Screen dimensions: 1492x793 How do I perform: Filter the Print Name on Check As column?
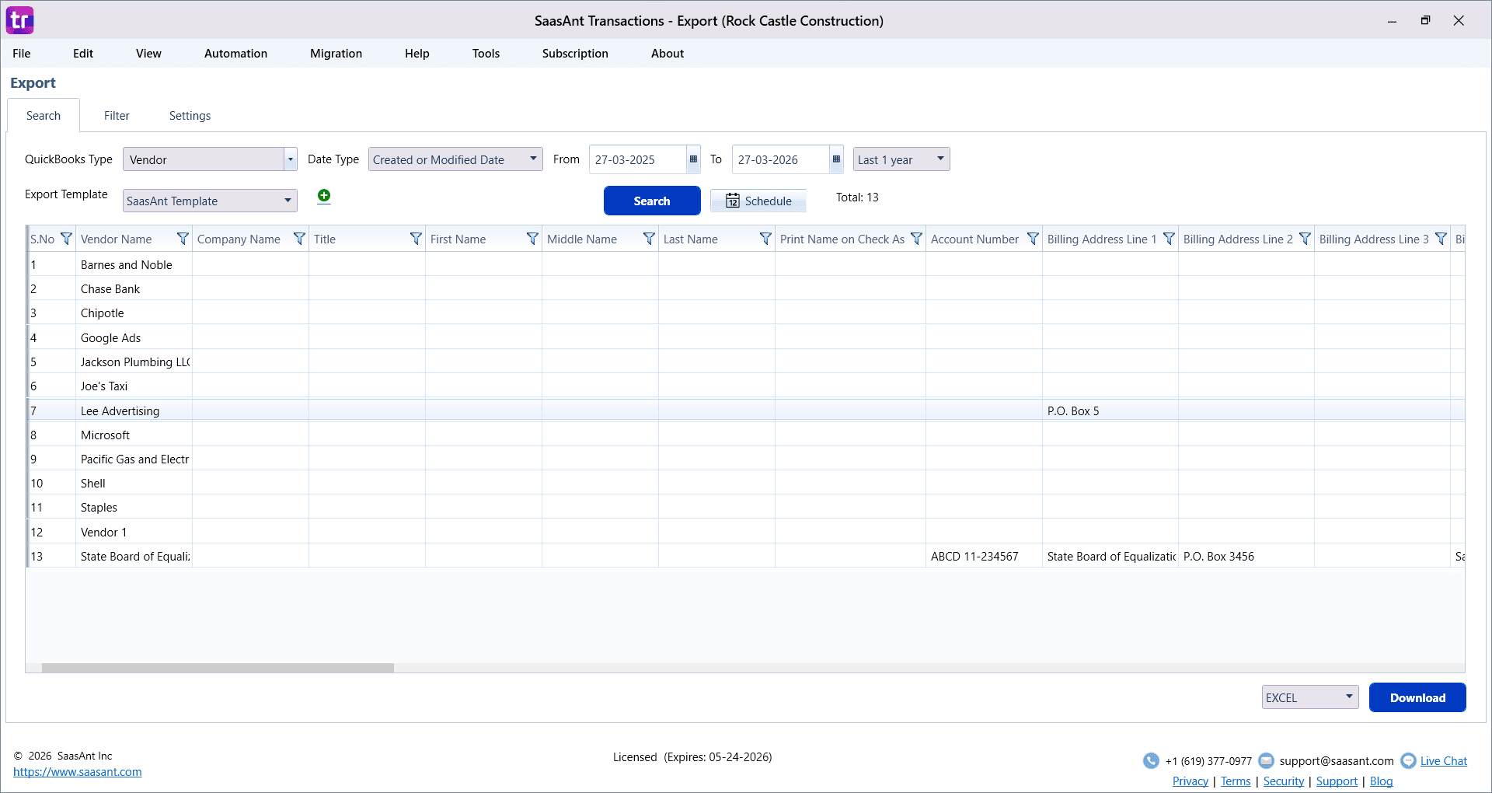tap(916, 239)
